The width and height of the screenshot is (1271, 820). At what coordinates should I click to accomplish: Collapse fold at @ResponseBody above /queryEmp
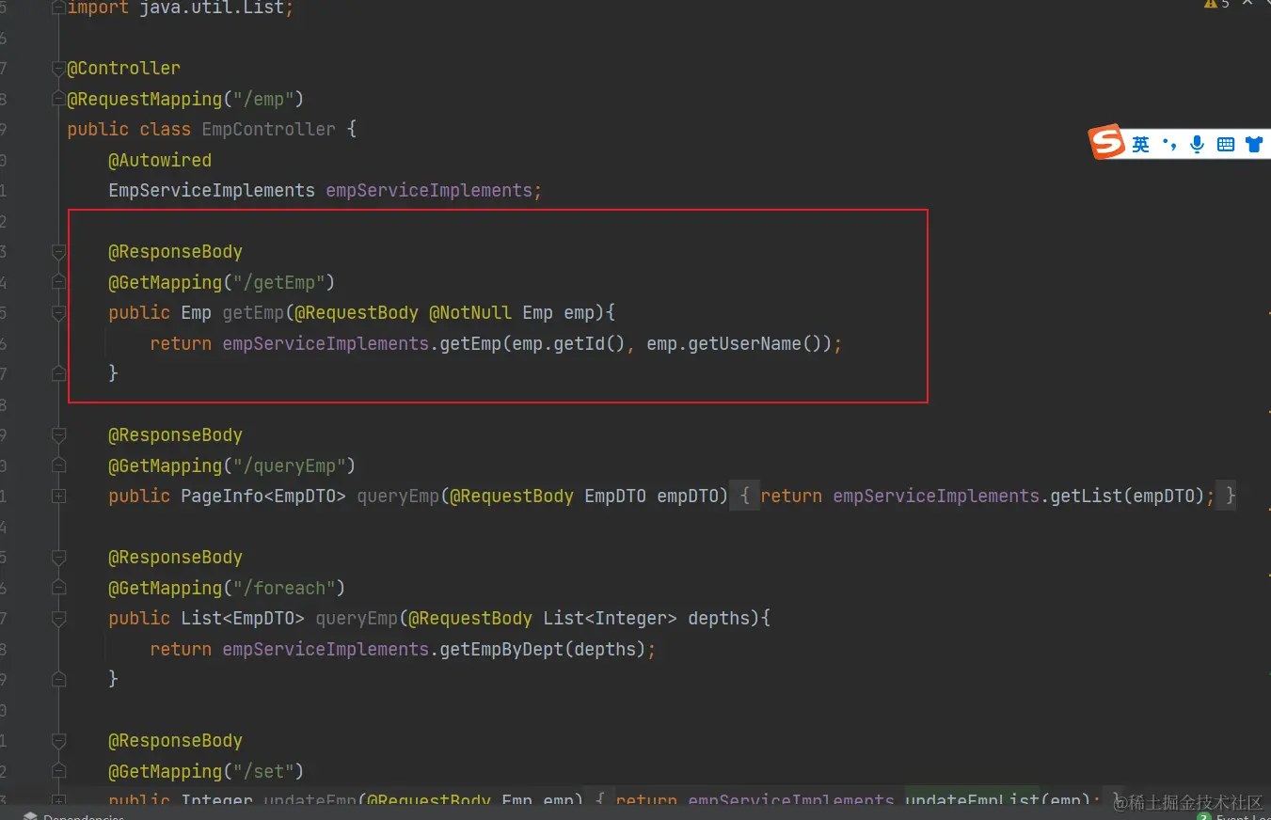click(58, 435)
